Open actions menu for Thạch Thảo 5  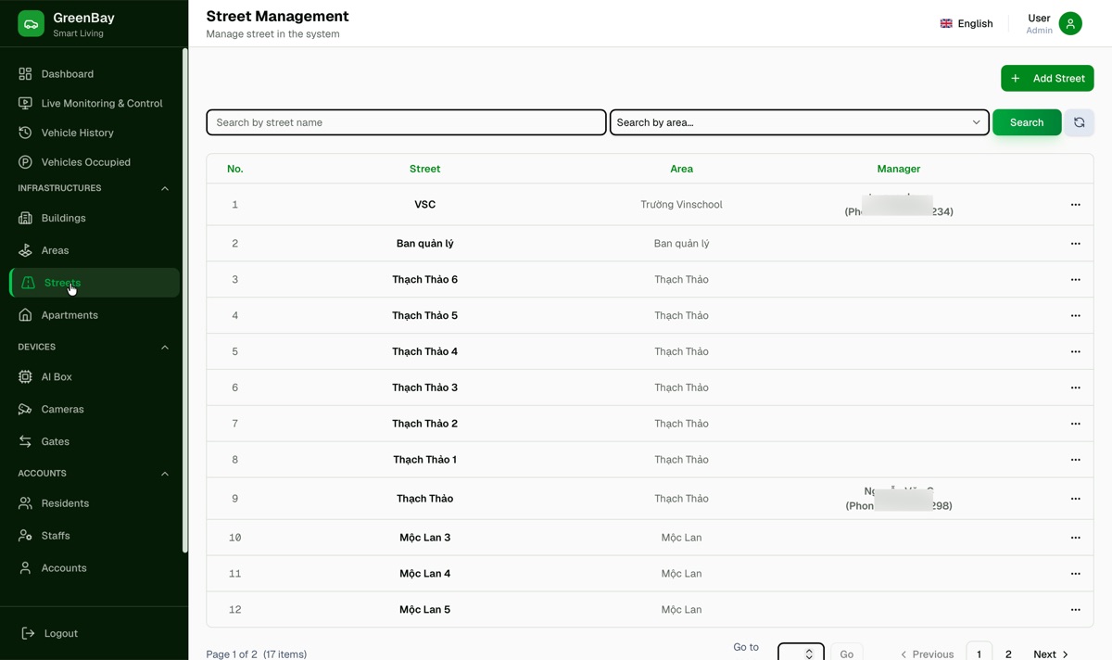[1076, 316]
